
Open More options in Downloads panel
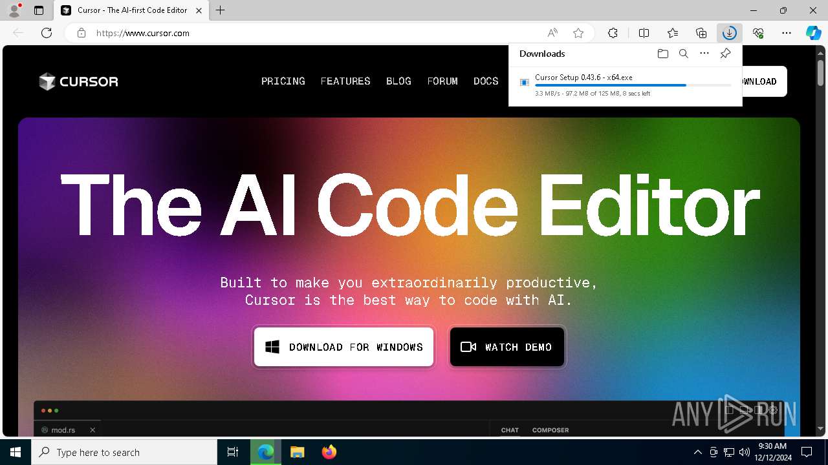(704, 54)
